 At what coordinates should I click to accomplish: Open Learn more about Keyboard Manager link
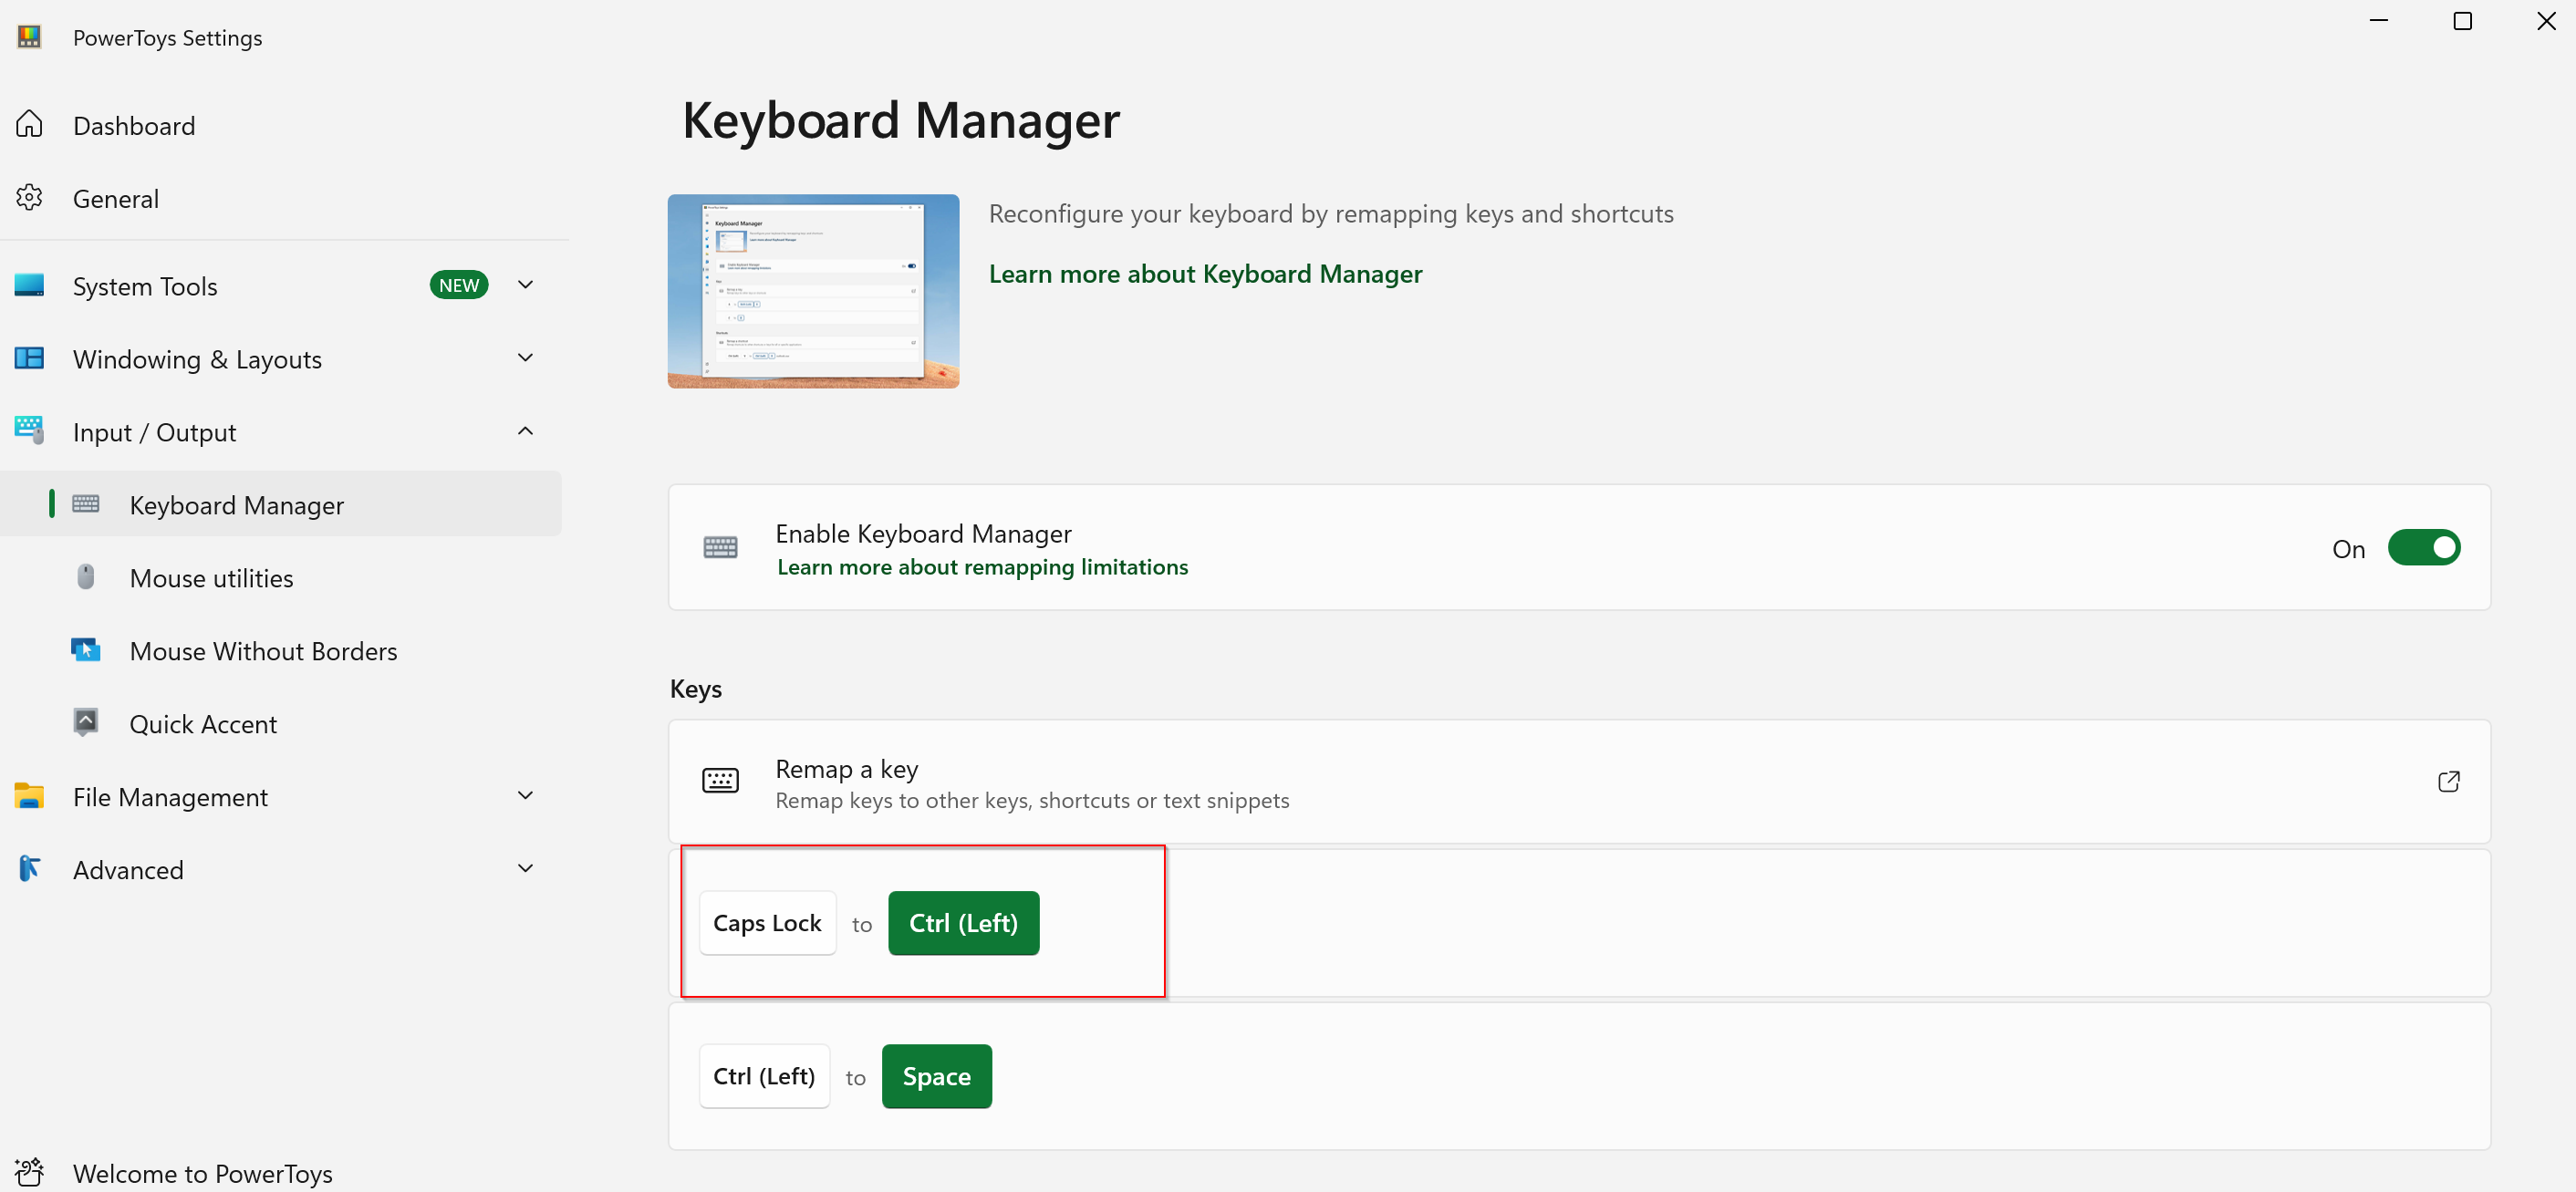pyautogui.click(x=1205, y=274)
